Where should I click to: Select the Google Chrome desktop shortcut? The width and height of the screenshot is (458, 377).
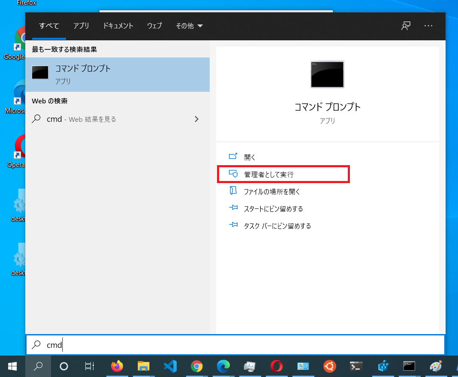pyautogui.click(x=15, y=43)
